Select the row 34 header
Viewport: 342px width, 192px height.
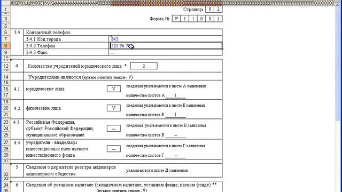point(5,185)
